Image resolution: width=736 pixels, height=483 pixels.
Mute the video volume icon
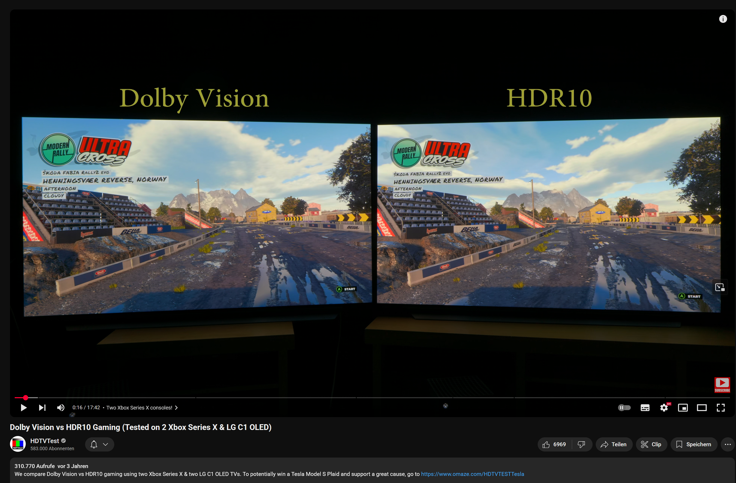coord(61,408)
